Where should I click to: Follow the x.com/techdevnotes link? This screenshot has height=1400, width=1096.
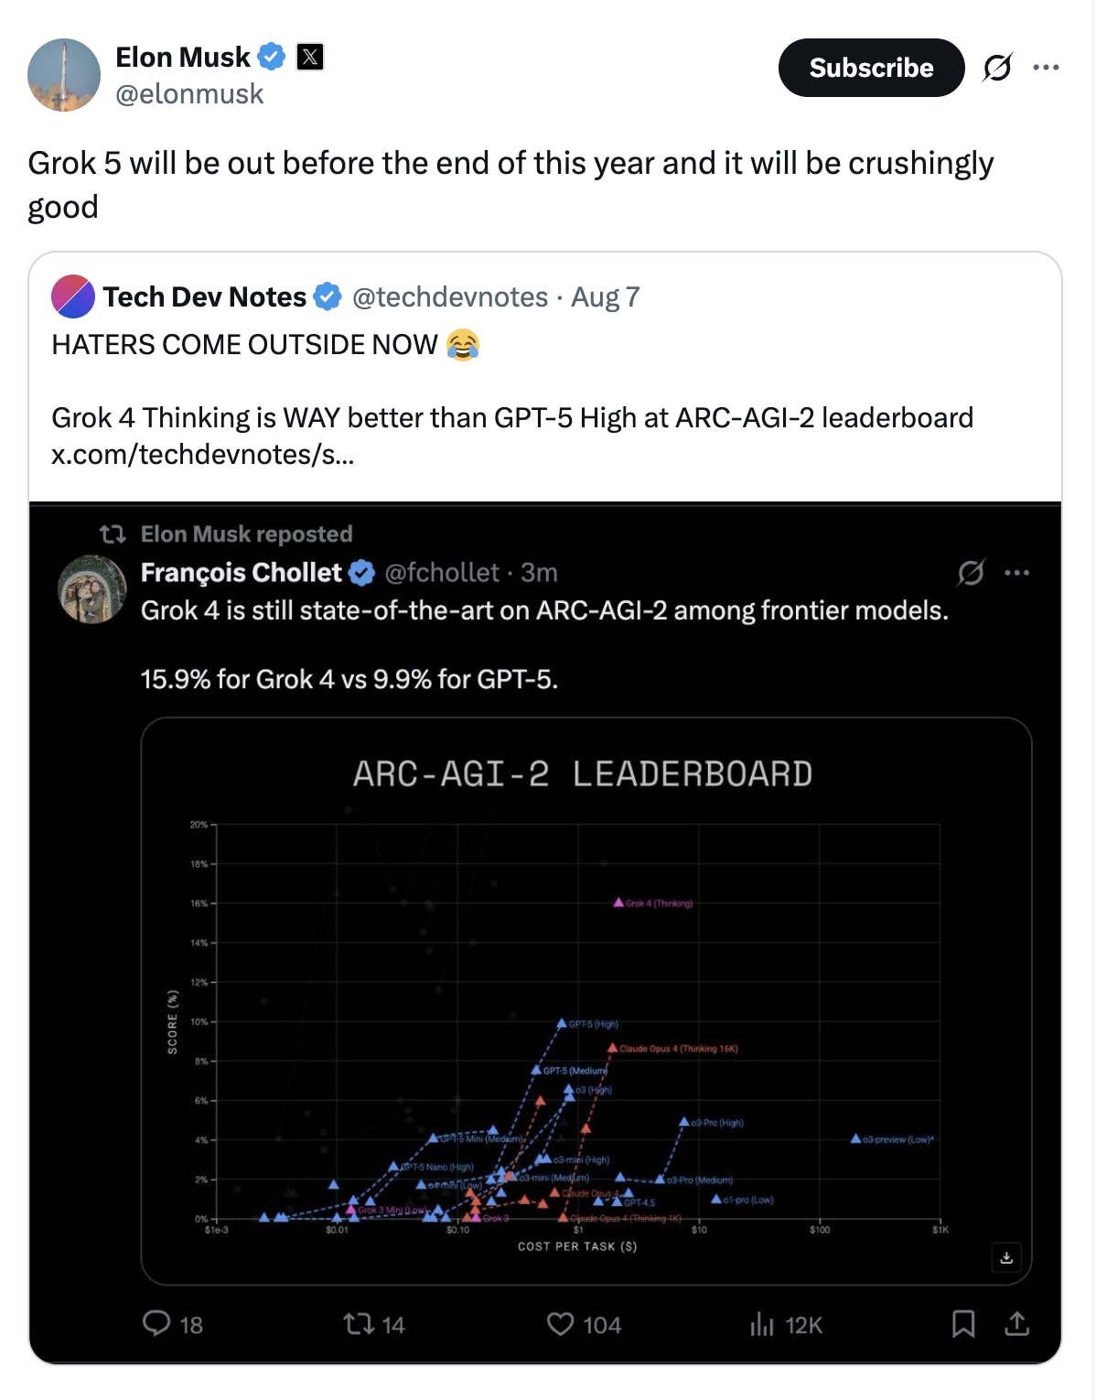[x=202, y=454]
